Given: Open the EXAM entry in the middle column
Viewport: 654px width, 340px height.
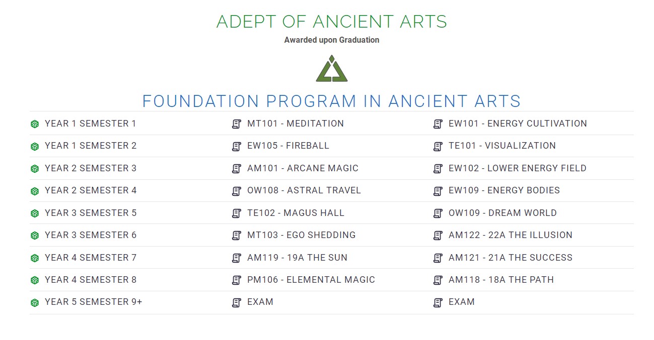Looking at the screenshot, I should click(260, 302).
